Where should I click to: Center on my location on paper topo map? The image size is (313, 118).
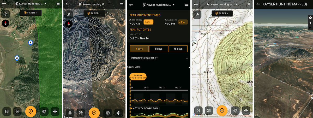(246, 111)
